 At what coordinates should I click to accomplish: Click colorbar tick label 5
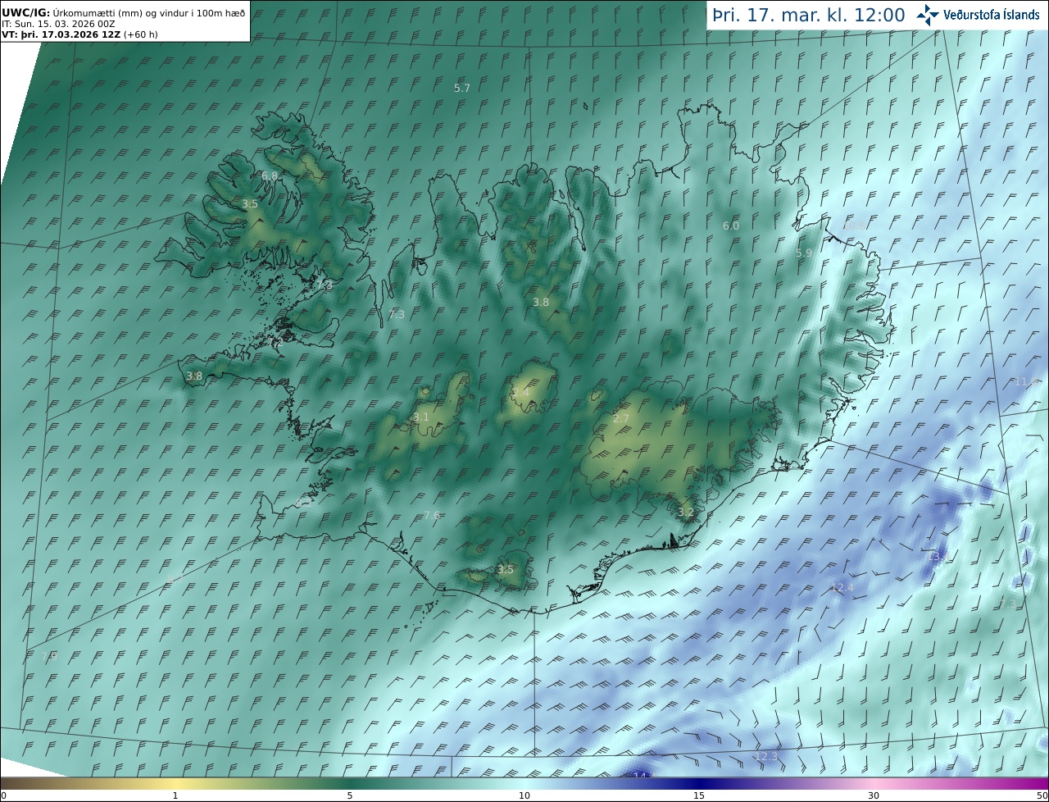tap(350, 795)
